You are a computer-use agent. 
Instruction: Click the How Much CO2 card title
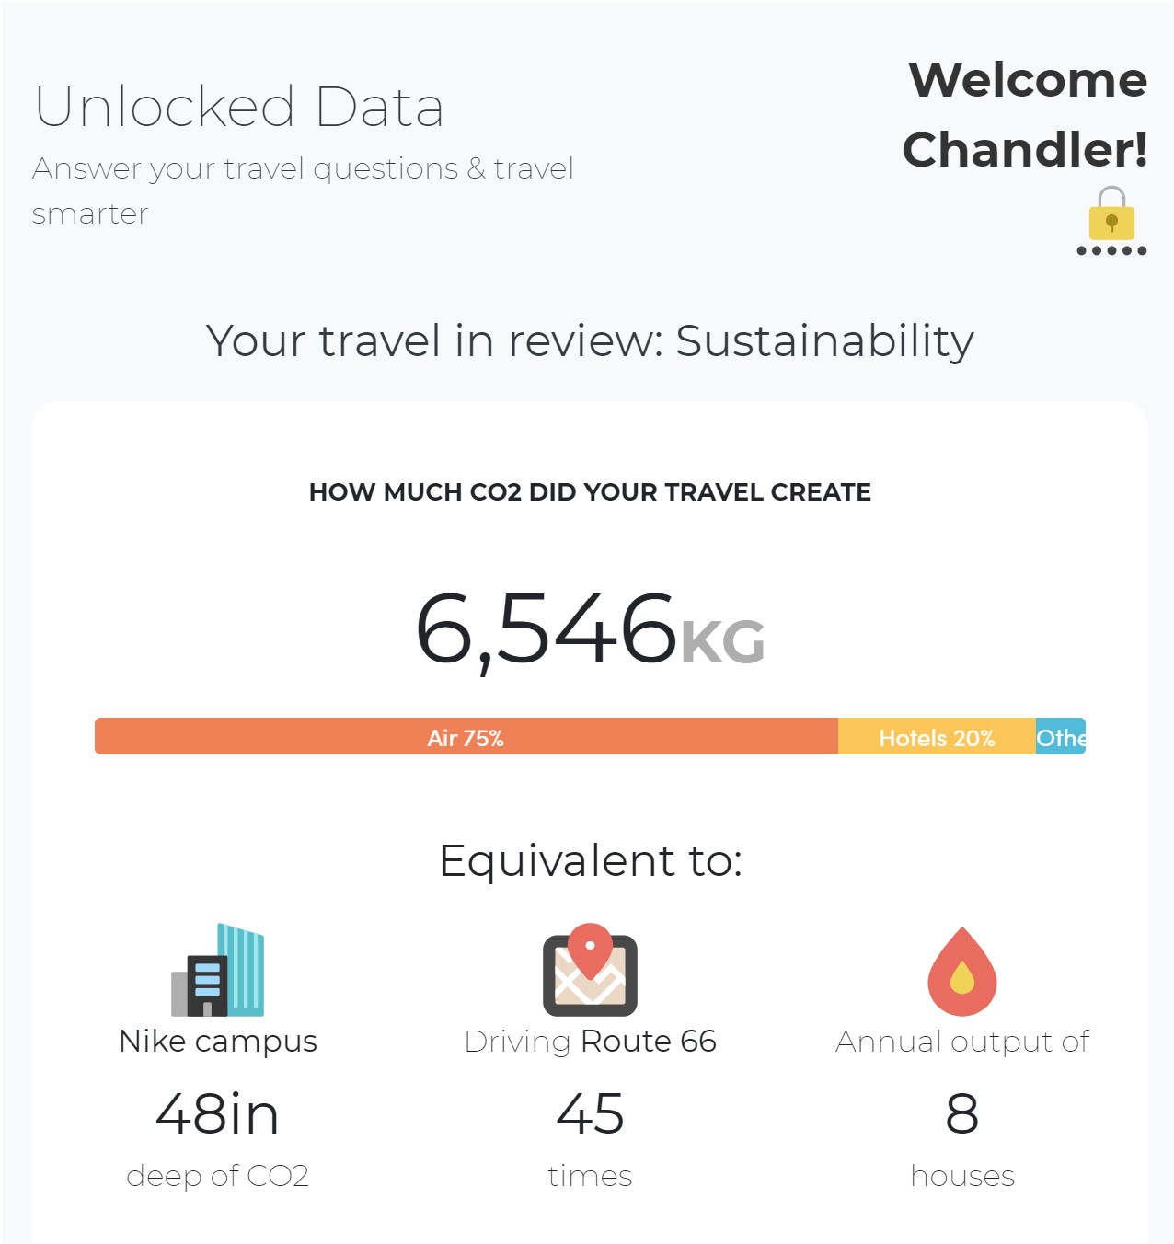pos(590,492)
